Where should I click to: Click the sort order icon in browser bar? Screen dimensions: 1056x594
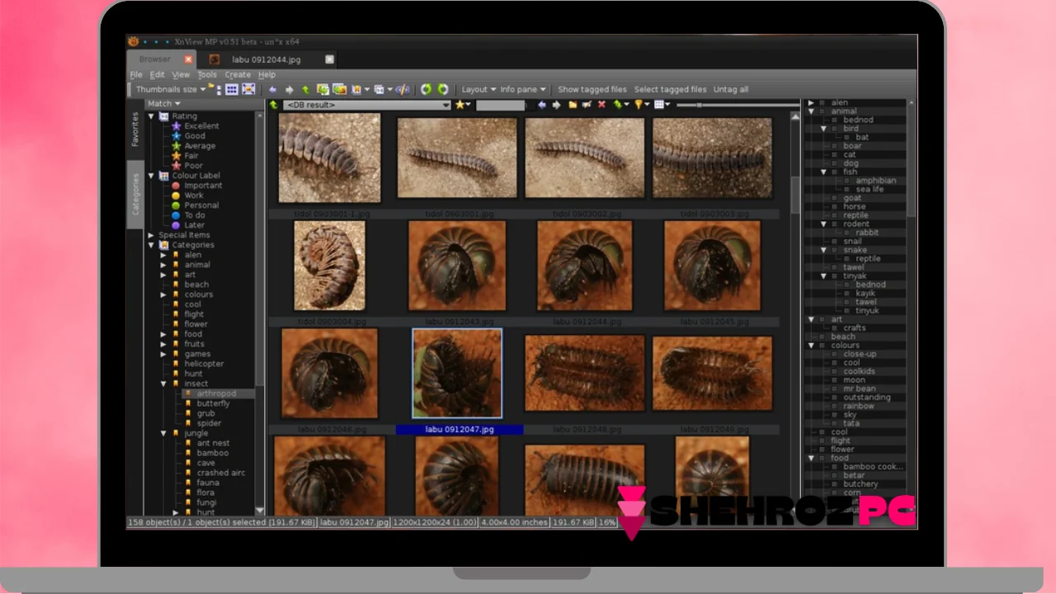pyautogui.click(x=618, y=105)
